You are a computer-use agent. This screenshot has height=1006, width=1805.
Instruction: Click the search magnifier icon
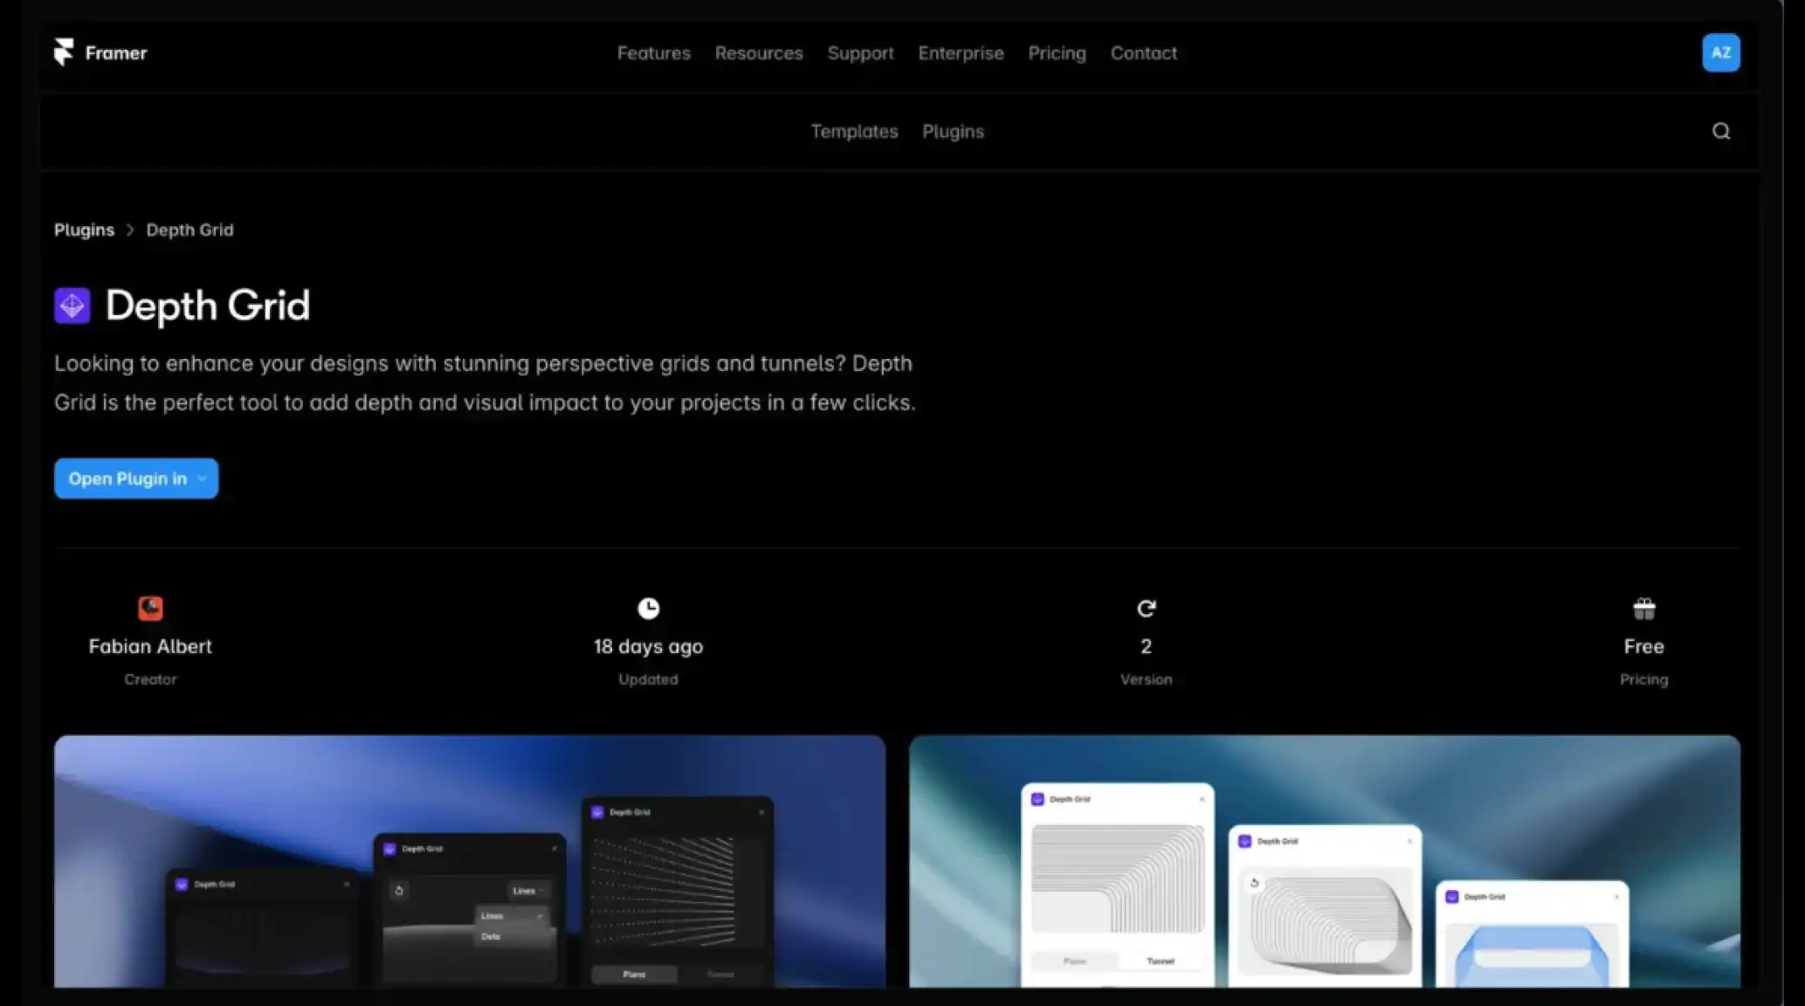coord(1720,131)
